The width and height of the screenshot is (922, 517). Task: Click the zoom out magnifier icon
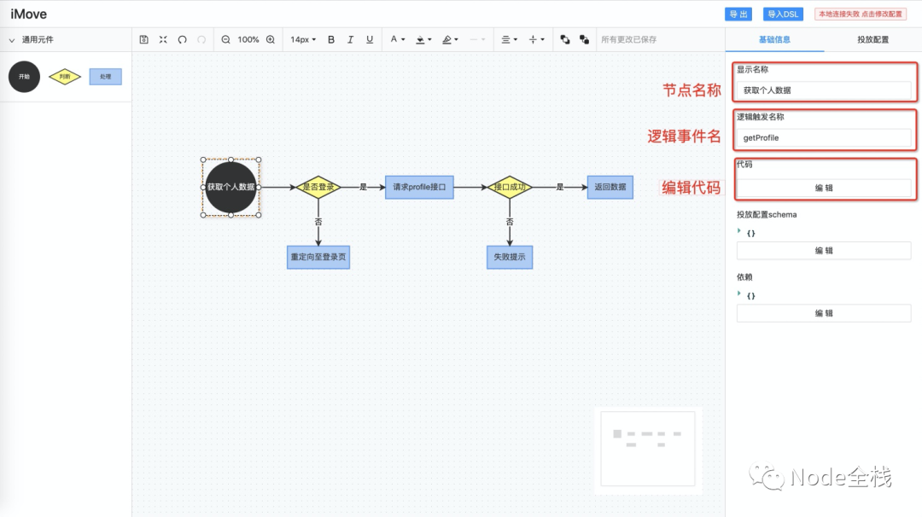tap(225, 39)
